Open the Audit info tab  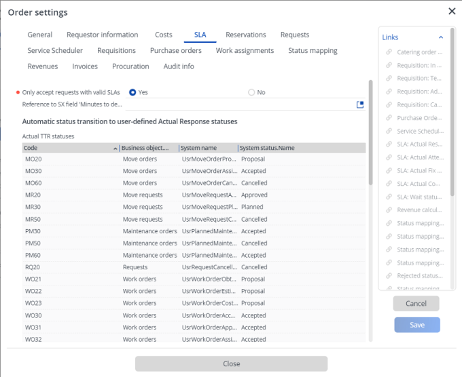tap(178, 66)
